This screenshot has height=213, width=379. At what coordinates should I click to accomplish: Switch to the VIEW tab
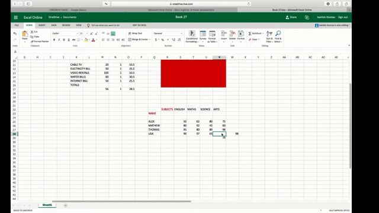point(79,25)
